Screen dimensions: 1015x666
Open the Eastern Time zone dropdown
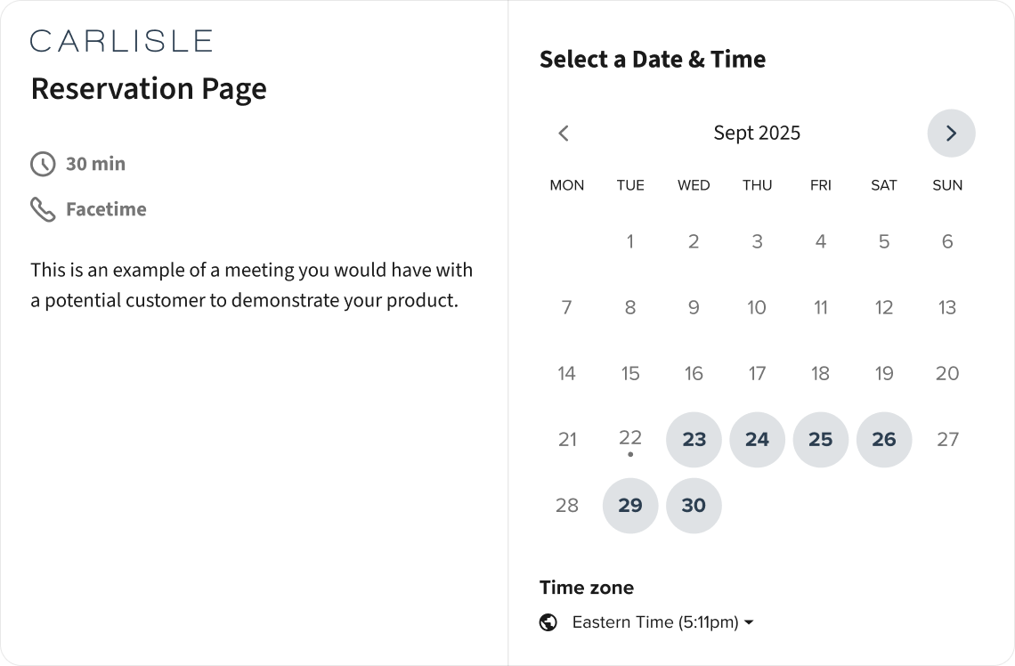coord(655,622)
